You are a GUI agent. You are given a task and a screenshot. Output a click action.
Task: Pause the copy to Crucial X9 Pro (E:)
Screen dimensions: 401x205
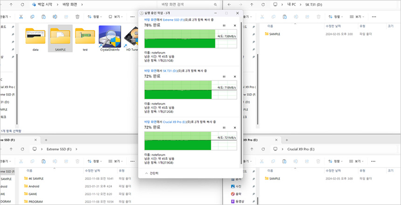coord(224,128)
